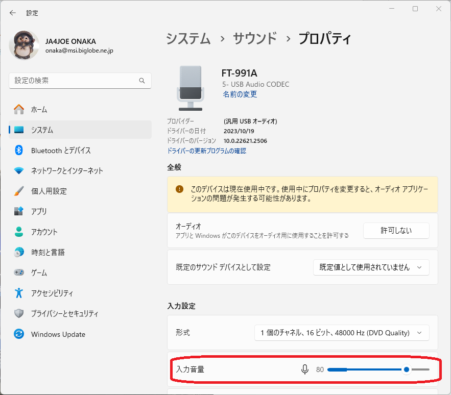Viewport: 451px width, 395px height.
Task: Go to サウンド in breadcrumb
Action: pyautogui.click(x=255, y=38)
